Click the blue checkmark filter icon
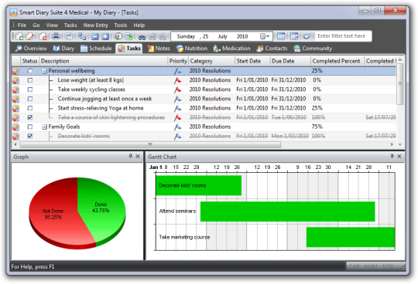The image size is (418, 284). pos(307,36)
